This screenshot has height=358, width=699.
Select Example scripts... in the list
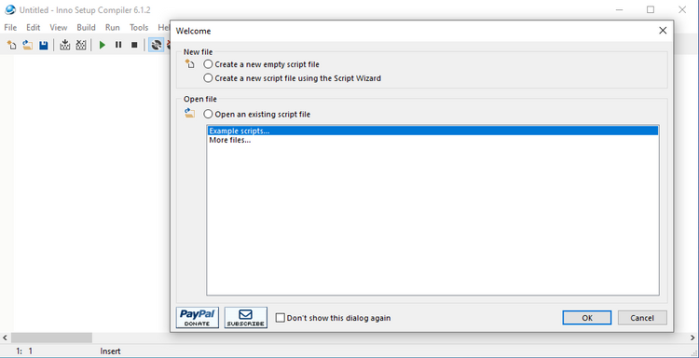coord(432,131)
